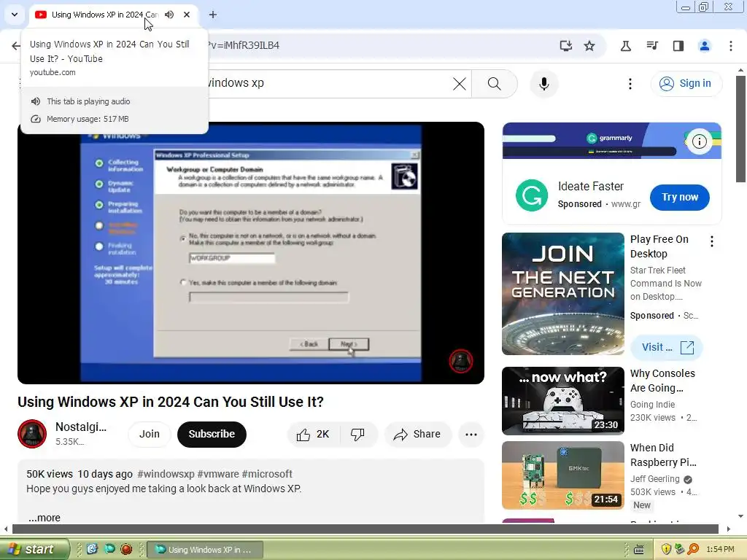Open more actions ellipsis next to Share
Viewport: 747px width, 560px height.
tap(471, 435)
